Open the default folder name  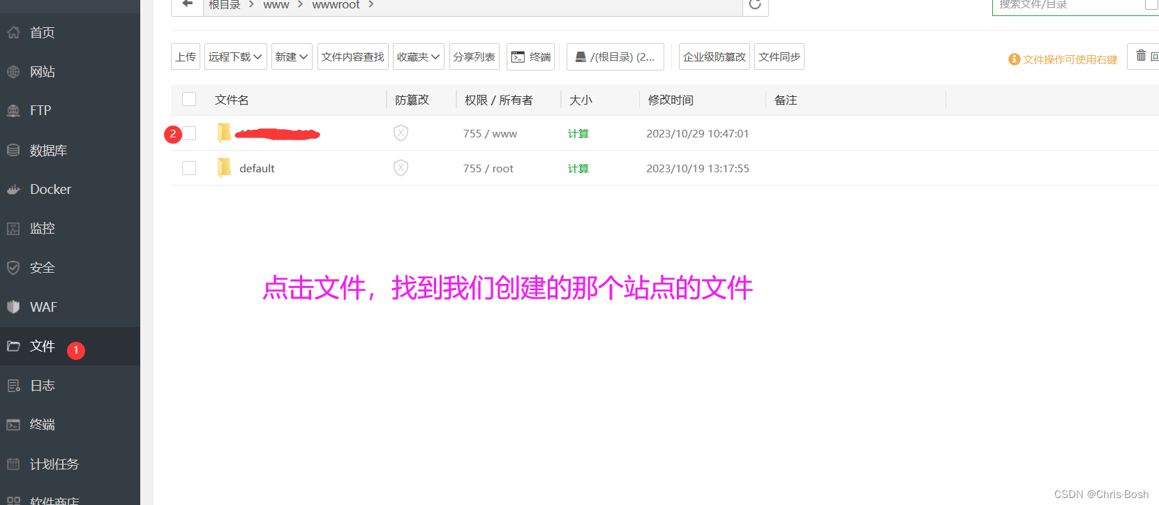(257, 168)
